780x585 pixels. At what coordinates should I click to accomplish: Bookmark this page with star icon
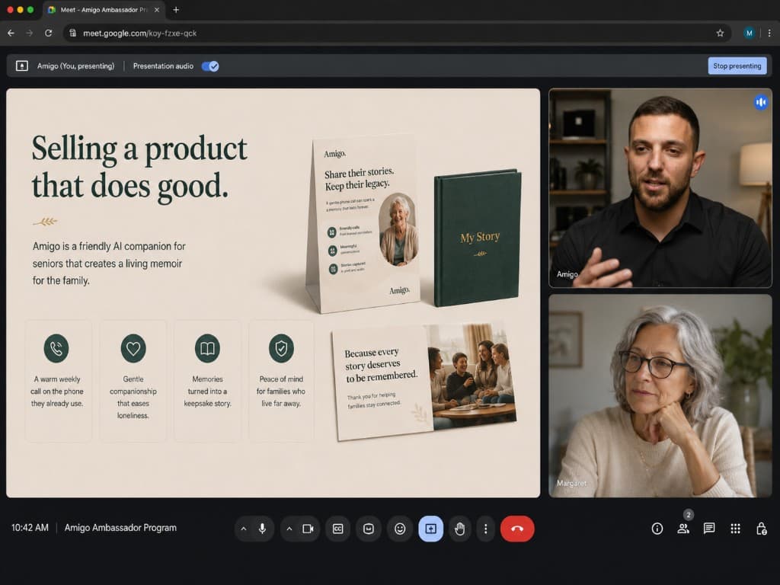[x=720, y=33]
